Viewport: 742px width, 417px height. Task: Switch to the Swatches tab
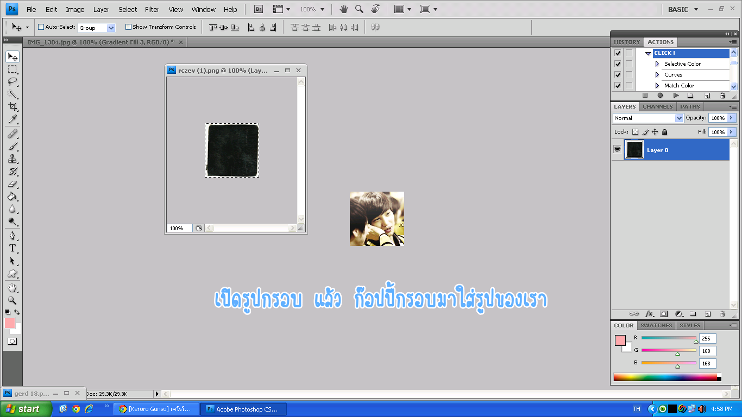(x=657, y=325)
